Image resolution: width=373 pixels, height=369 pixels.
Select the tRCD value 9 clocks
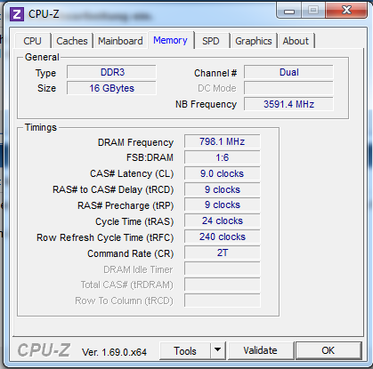[x=223, y=189]
